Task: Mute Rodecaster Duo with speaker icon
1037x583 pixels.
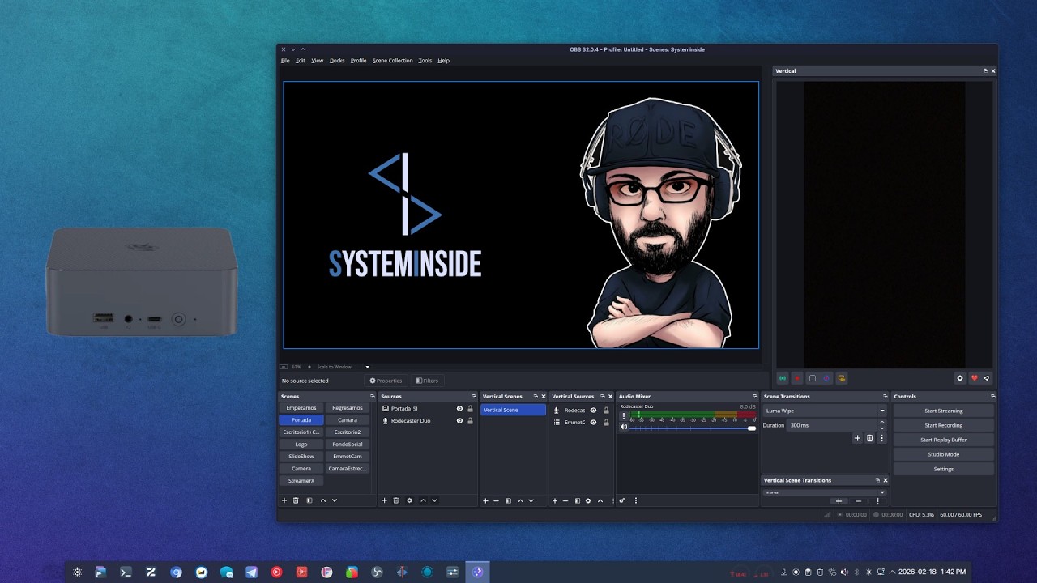Action: point(624,427)
